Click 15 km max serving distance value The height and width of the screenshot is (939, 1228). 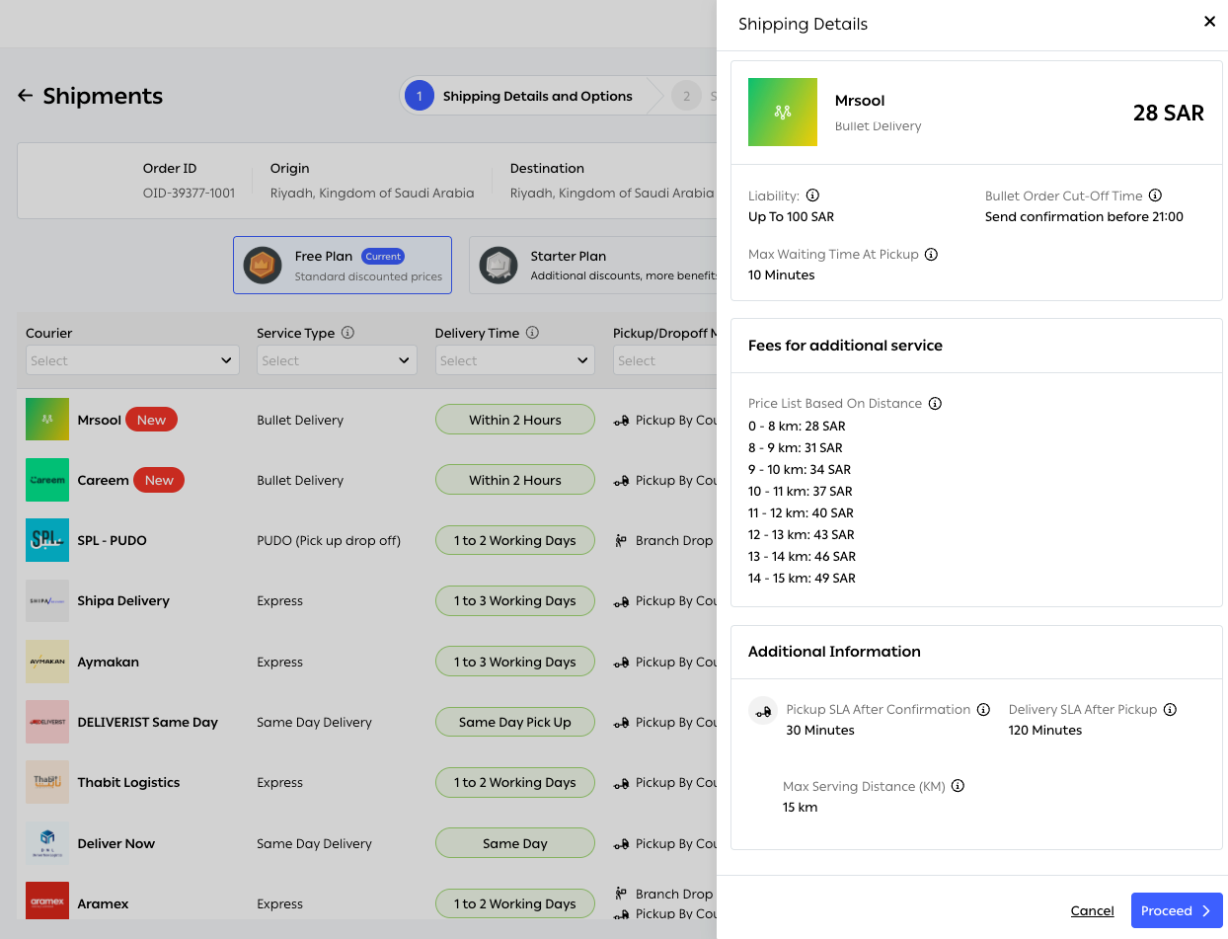click(x=800, y=807)
